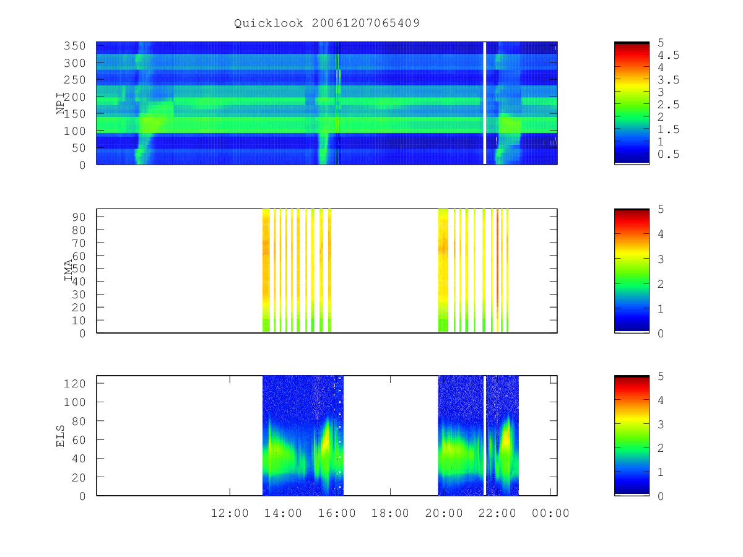The width and height of the screenshot is (743, 557).
Task: Click the 18:00 time tick label
Action: 390,513
